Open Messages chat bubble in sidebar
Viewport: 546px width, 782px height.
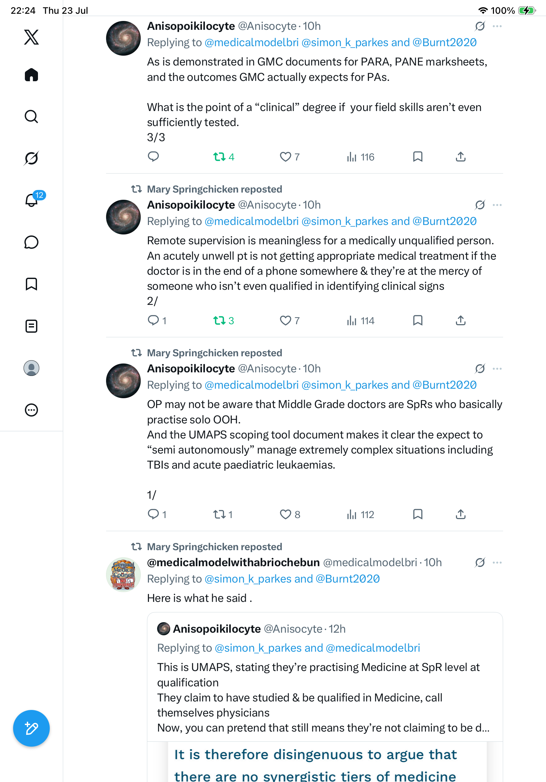coord(31,242)
